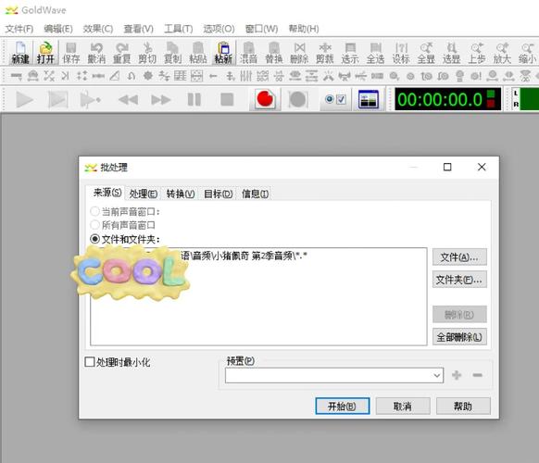Switch to the 转换(V) tab

[x=181, y=194]
